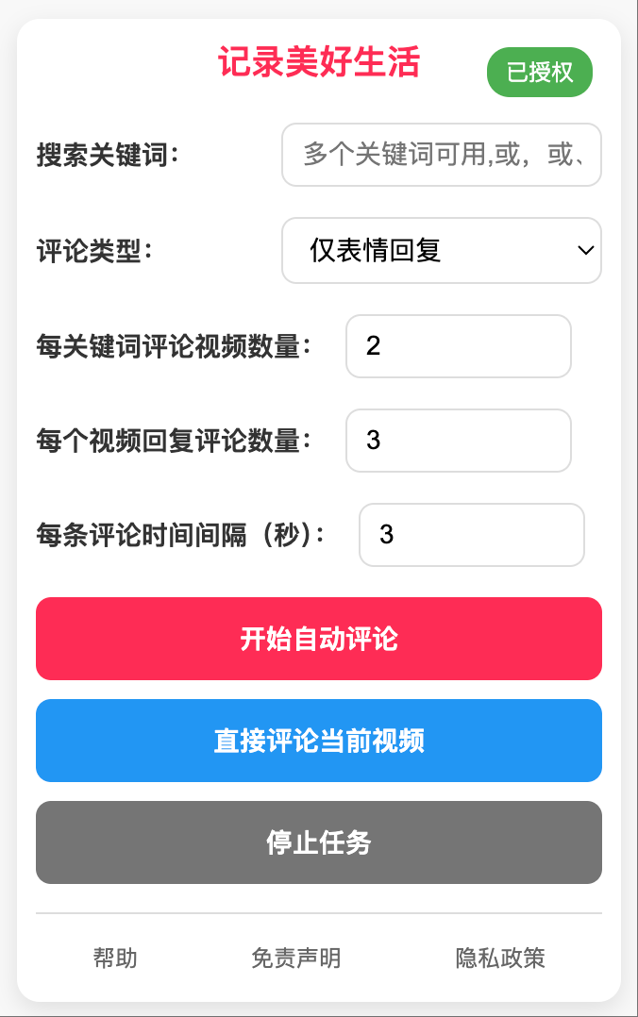The width and height of the screenshot is (638, 1017).
Task: Click the blue 直接评论当前视频 button
Action: click(x=319, y=741)
